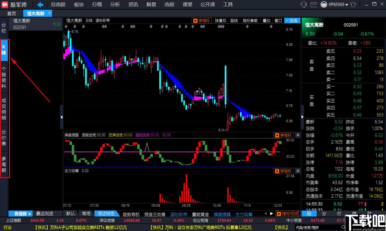Click 学指标 button on main chart
The width and height of the screenshot is (386, 231).
[x=202, y=20]
